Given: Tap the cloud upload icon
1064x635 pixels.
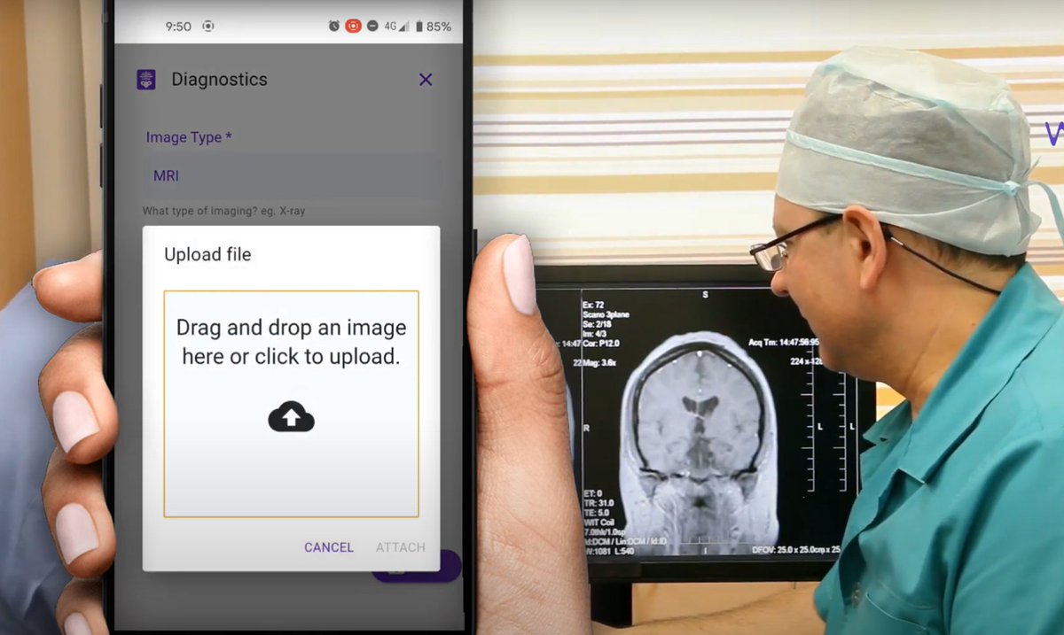Looking at the screenshot, I should point(292,415).
